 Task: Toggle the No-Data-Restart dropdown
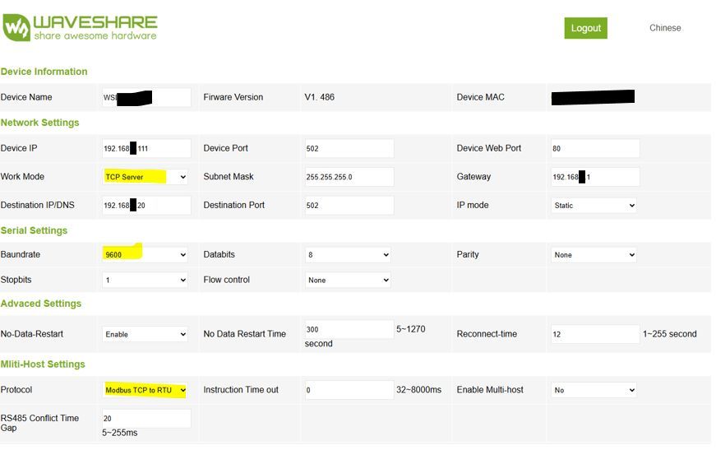[x=146, y=335]
